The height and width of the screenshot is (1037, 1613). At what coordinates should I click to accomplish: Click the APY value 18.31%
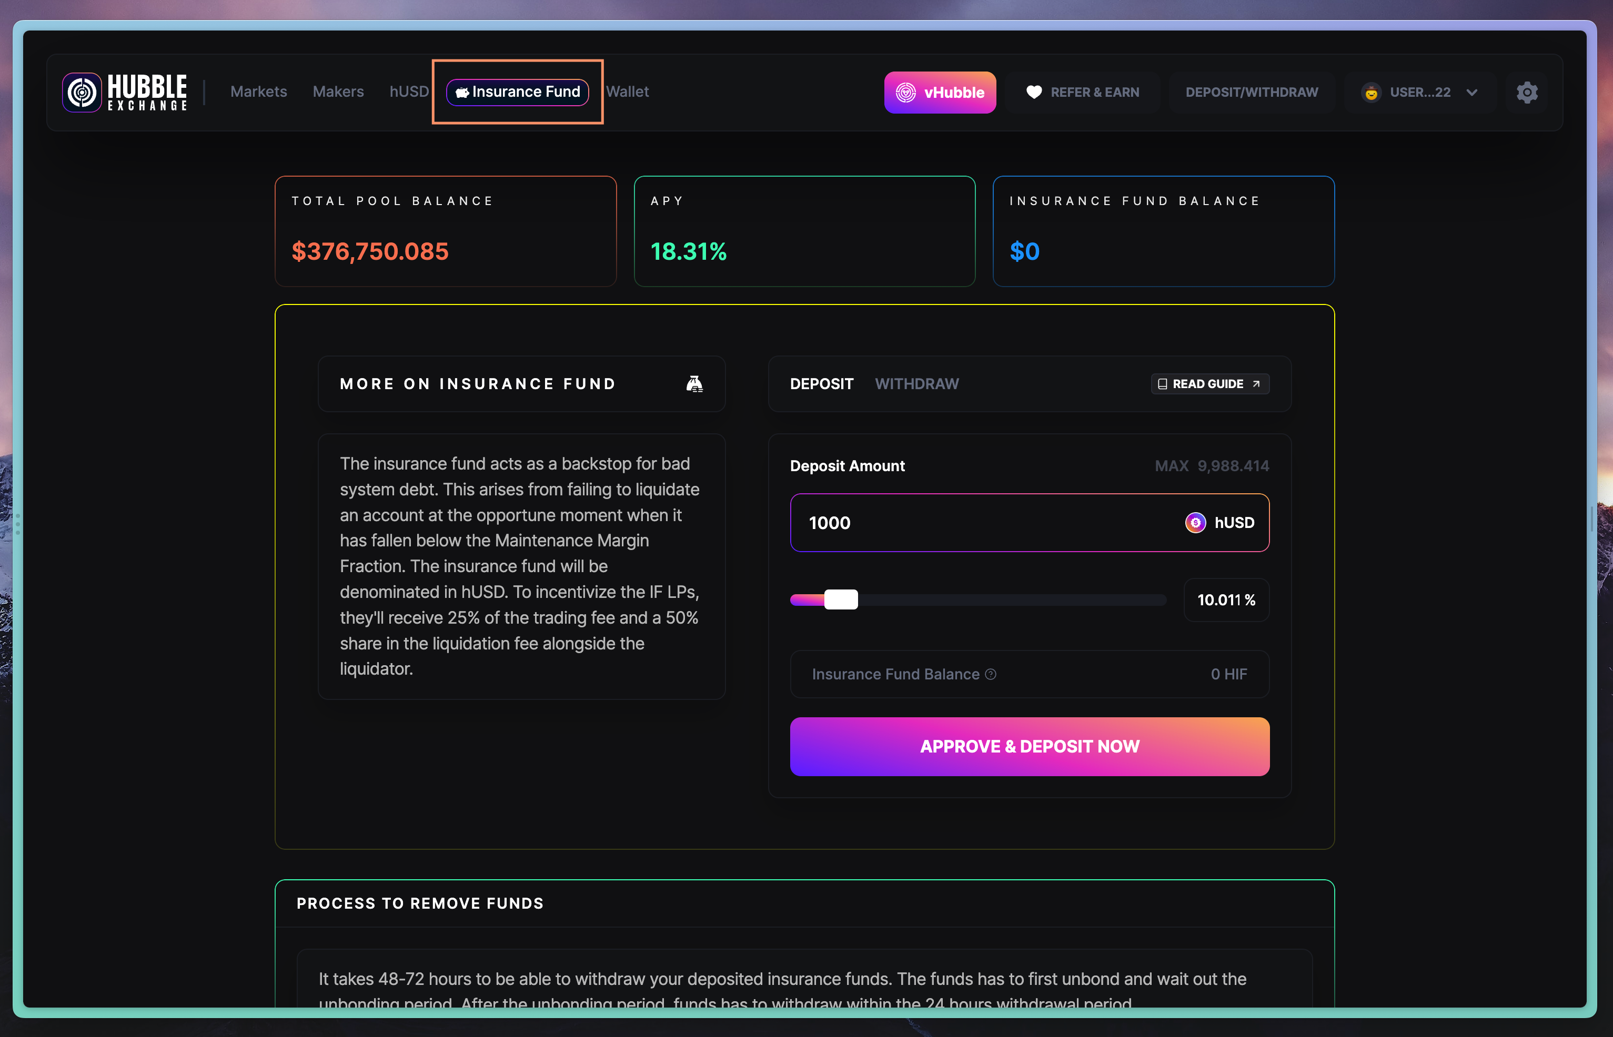pyautogui.click(x=688, y=252)
